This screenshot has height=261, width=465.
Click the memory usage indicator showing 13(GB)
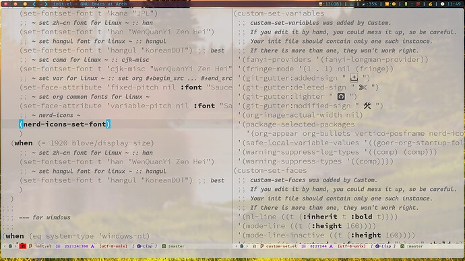tap(330, 4)
